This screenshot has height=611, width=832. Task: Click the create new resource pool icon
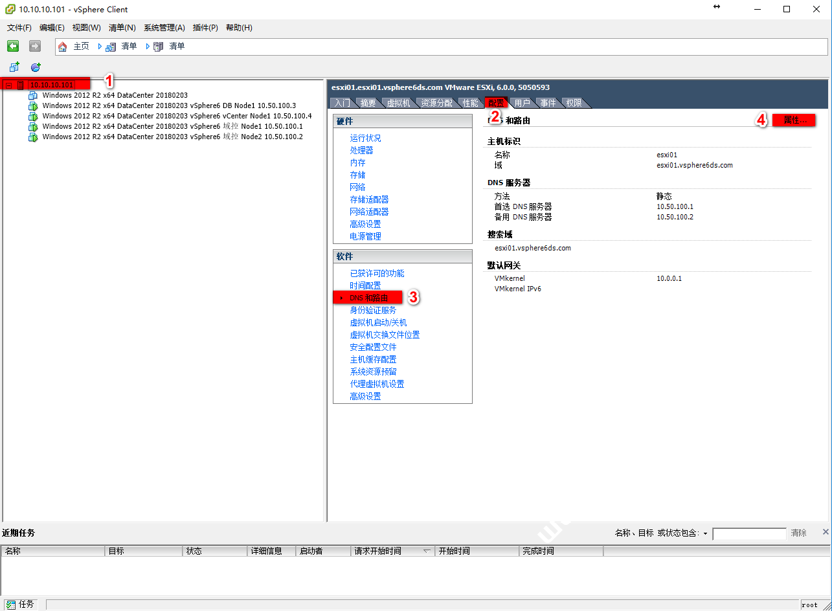[36, 67]
